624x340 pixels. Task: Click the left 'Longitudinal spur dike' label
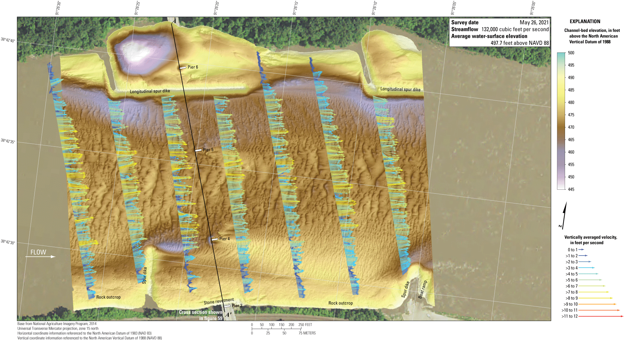pyautogui.click(x=150, y=91)
